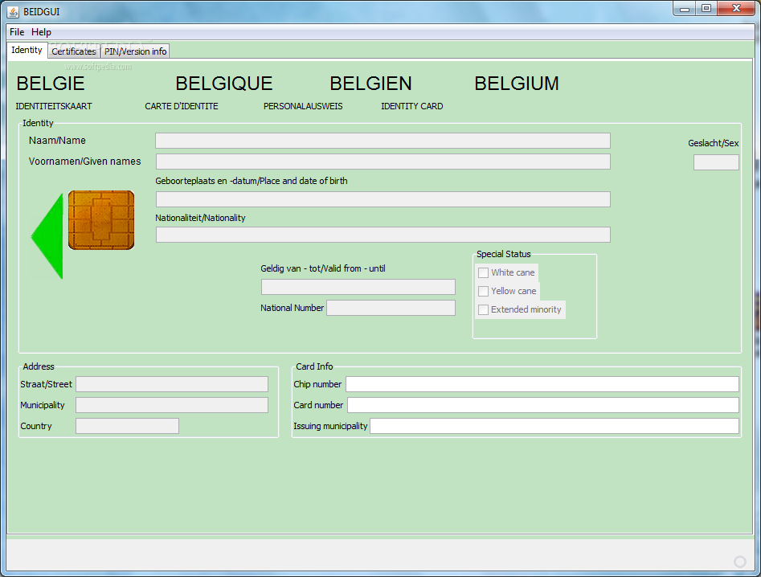Screen dimensions: 761x577
Task: Click the IDENTITEITSKAART label
Action: (x=53, y=106)
